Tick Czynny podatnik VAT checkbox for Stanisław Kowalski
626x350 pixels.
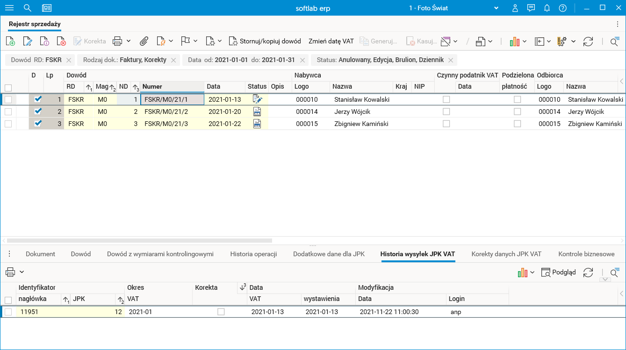(x=446, y=99)
